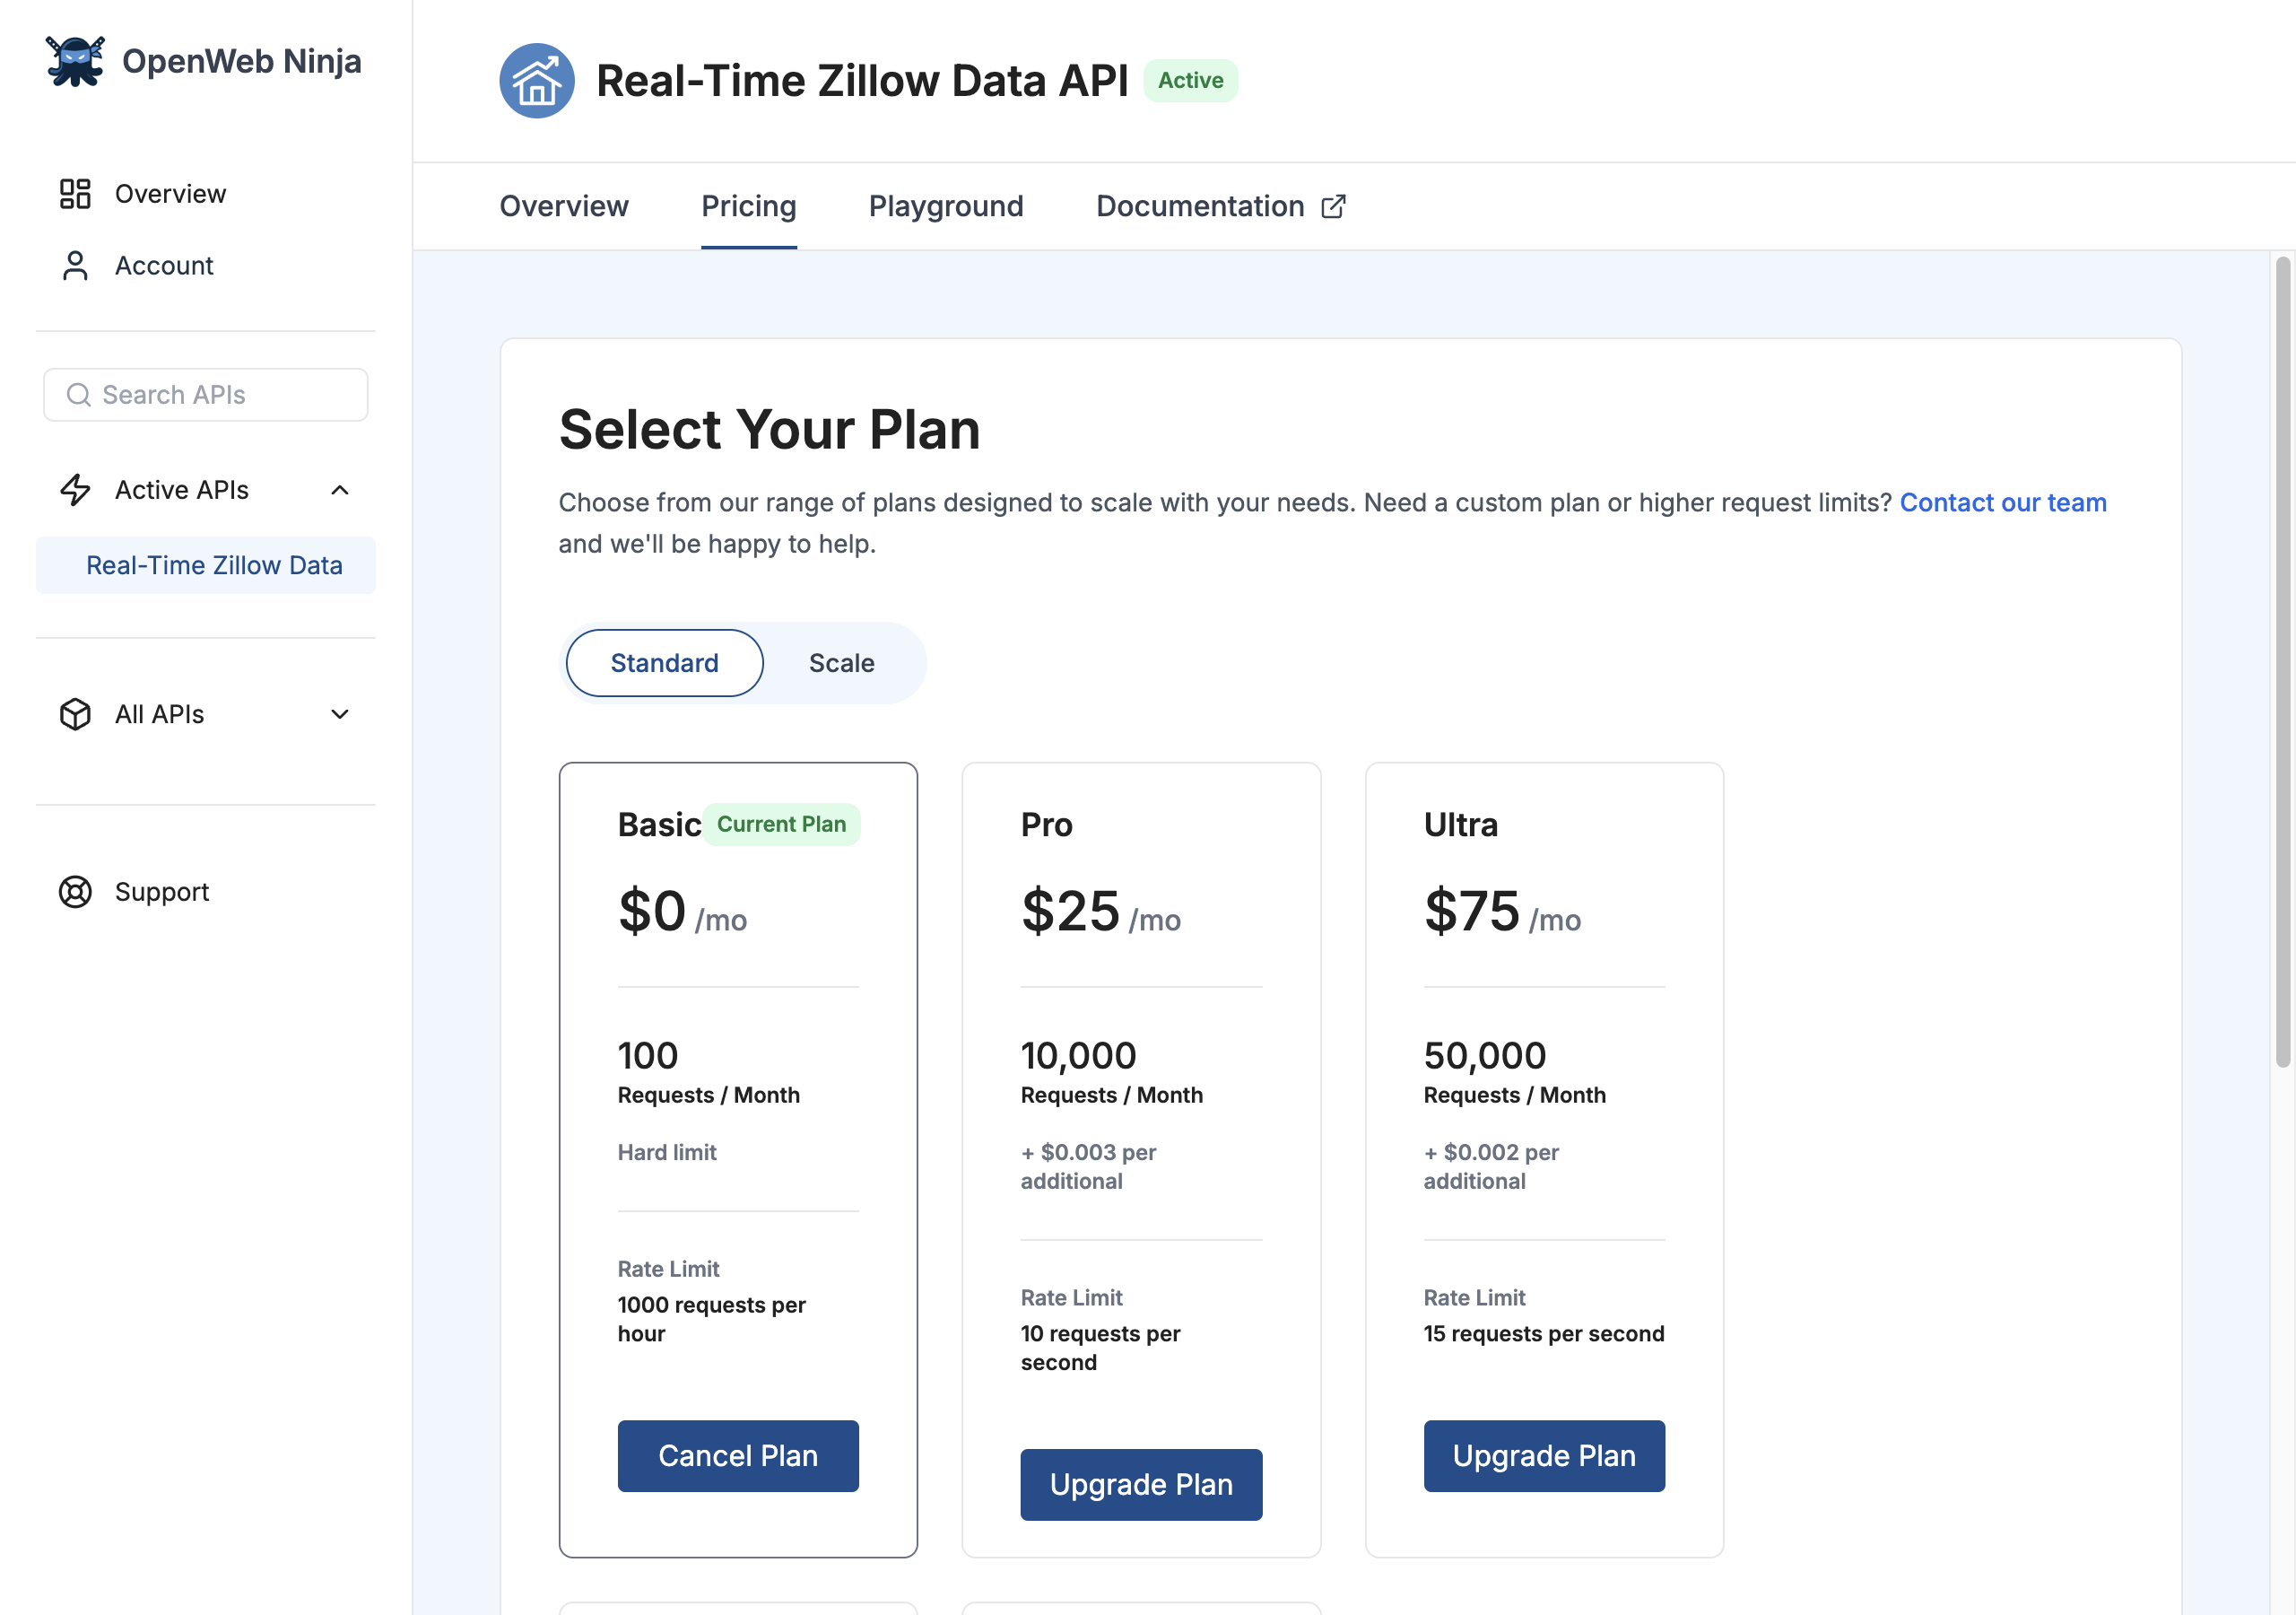Go to sidebar Overview label
The width and height of the screenshot is (2296, 1615).
click(171, 193)
